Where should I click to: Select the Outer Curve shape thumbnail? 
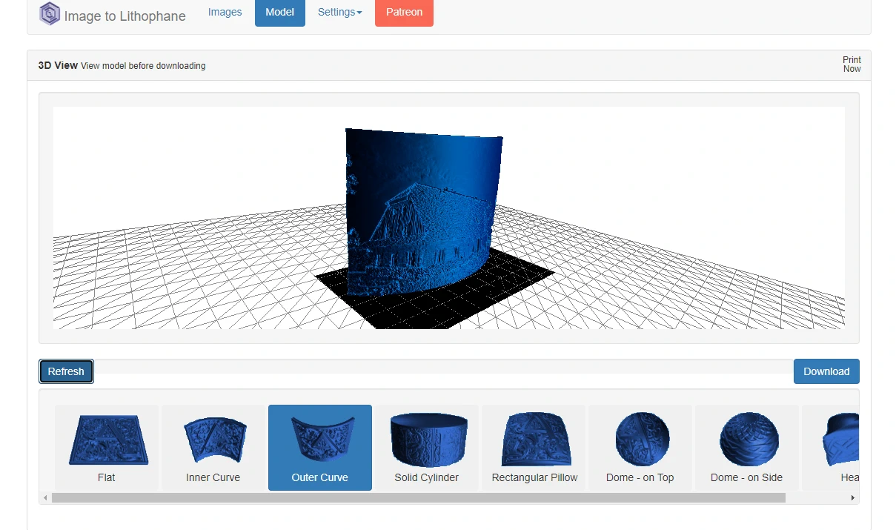320,448
